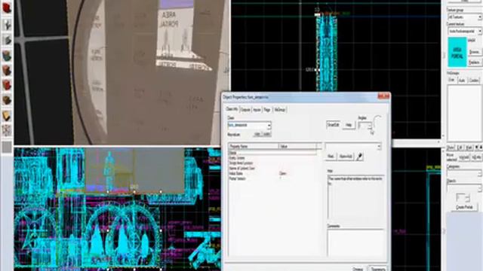The image size is (483, 271).
Task: Click the move selected toEntity button
Action: 476,157
